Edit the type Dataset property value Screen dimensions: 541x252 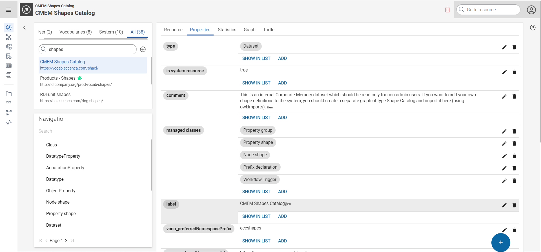[x=504, y=47]
